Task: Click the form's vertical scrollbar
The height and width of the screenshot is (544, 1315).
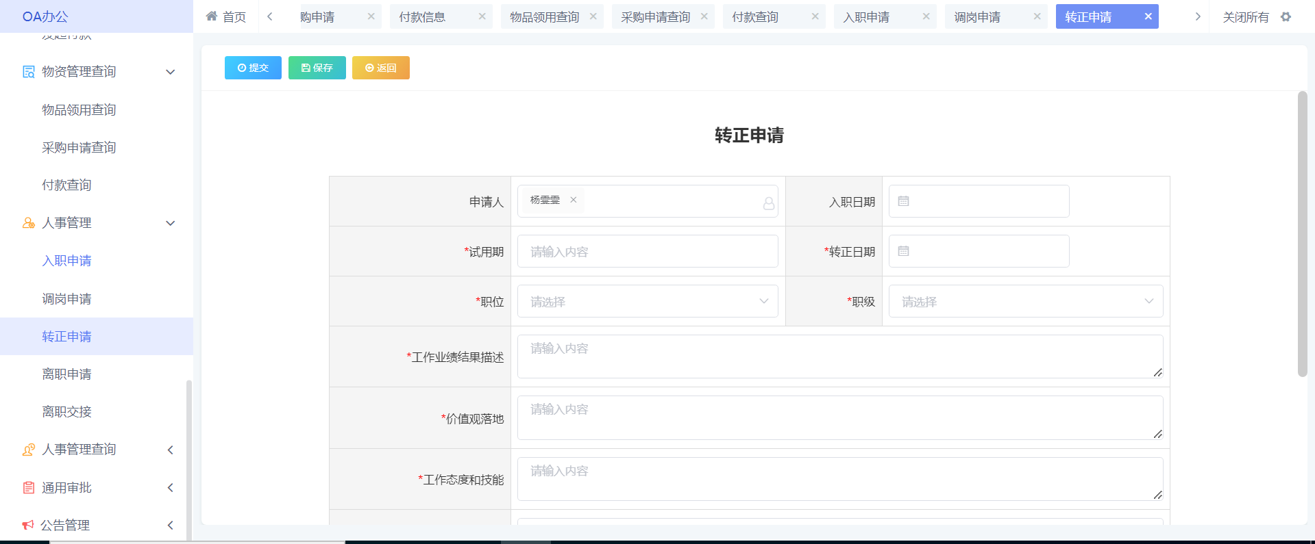Action: 1302,233
